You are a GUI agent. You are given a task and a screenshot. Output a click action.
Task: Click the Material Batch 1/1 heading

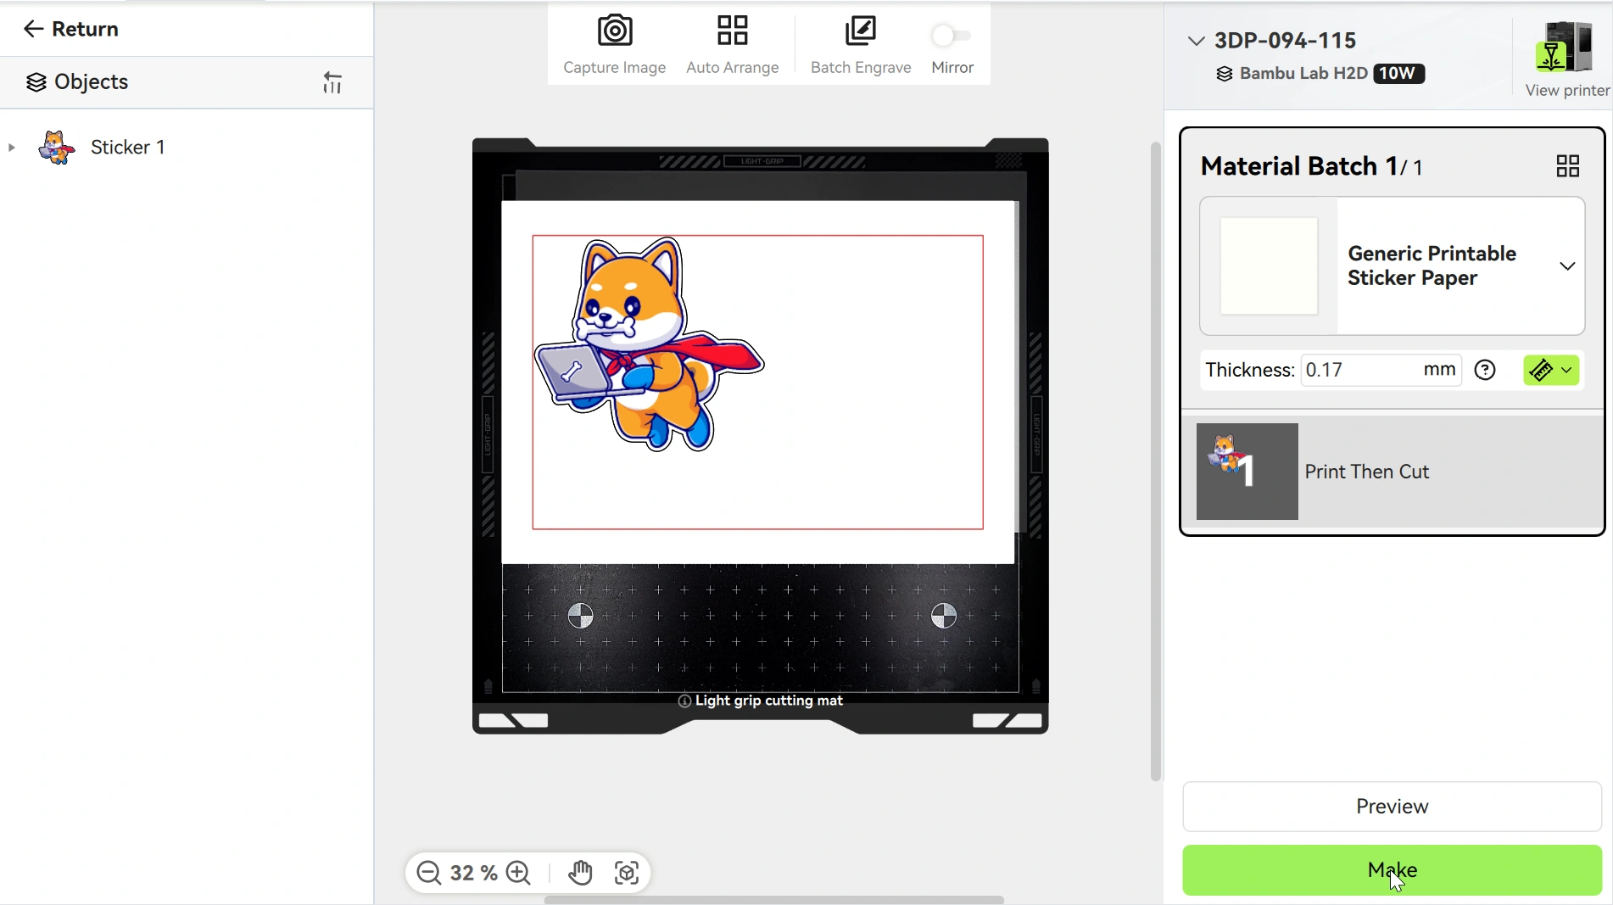1312,166
